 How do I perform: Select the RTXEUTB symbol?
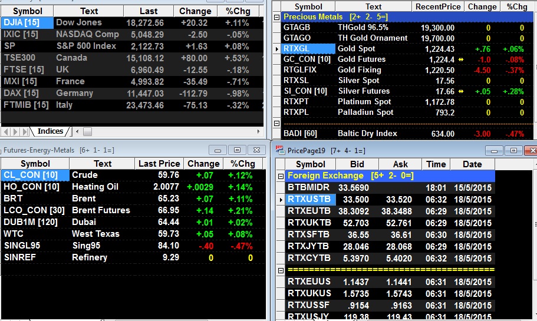(x=309, y=211)
